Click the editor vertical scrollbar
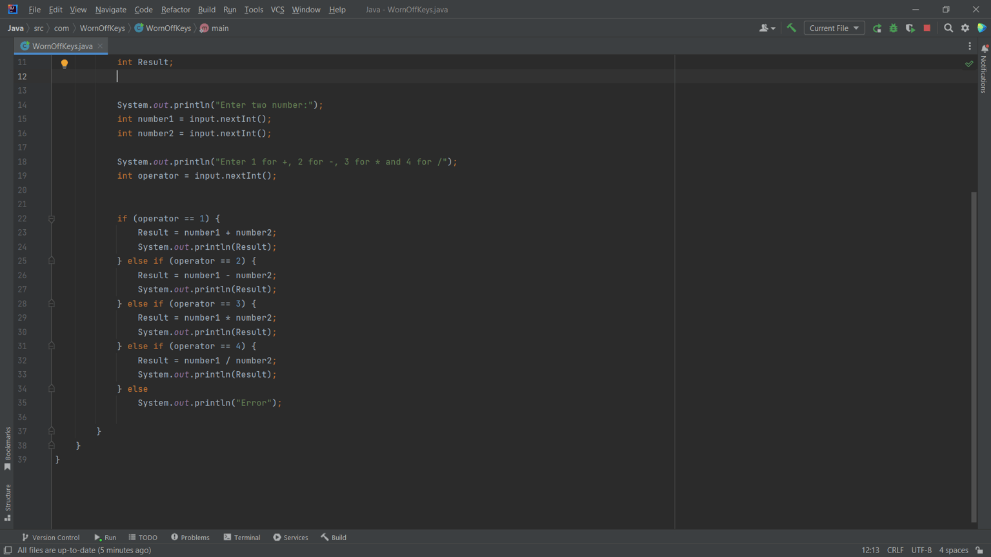The image size is (991, 557). [x=974, y=357]
